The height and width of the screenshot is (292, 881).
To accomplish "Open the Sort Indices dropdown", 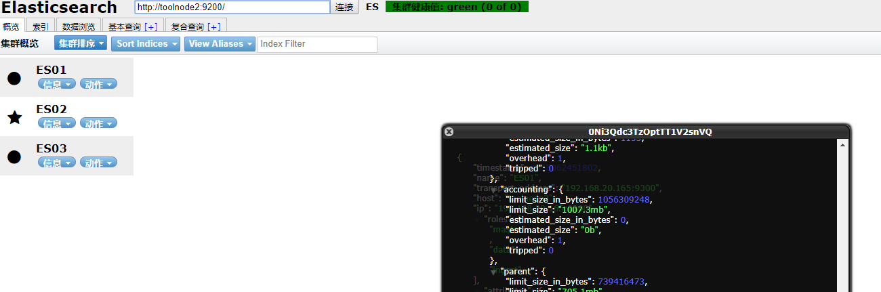I will tap(146, 43).
